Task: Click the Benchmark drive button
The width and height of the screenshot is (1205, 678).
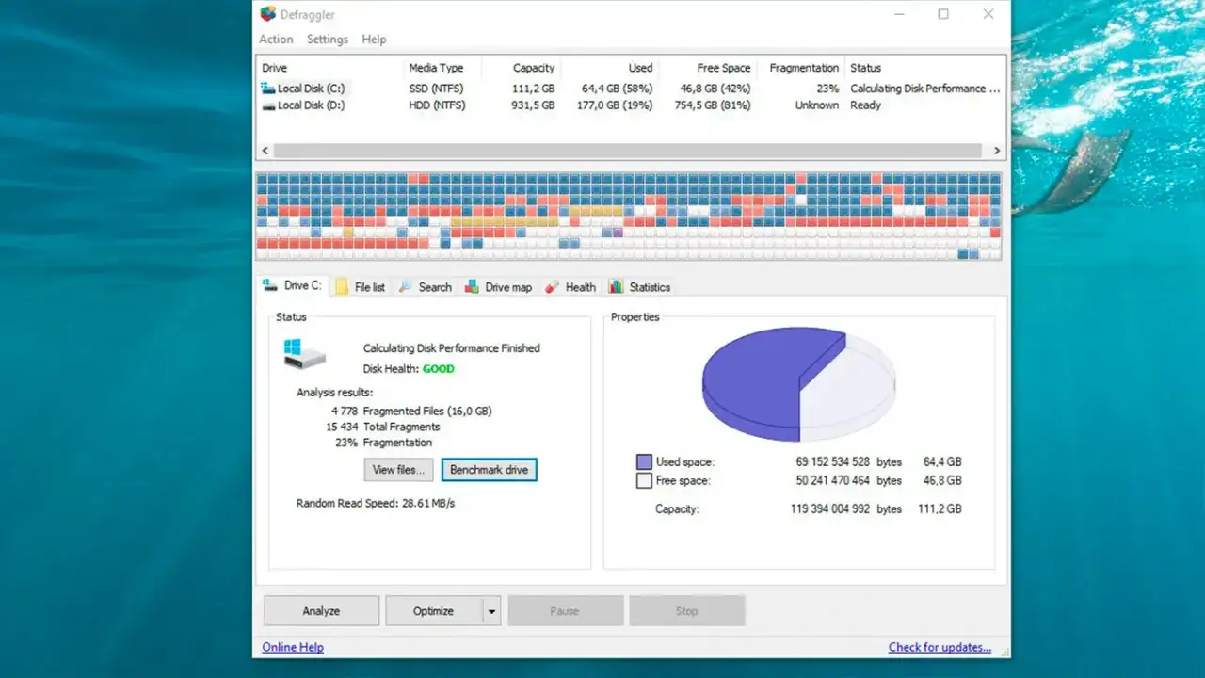Action: [489, 470]
